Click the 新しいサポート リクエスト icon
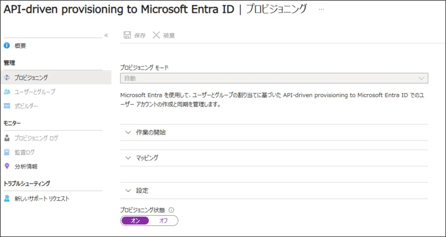 point(7,198)
